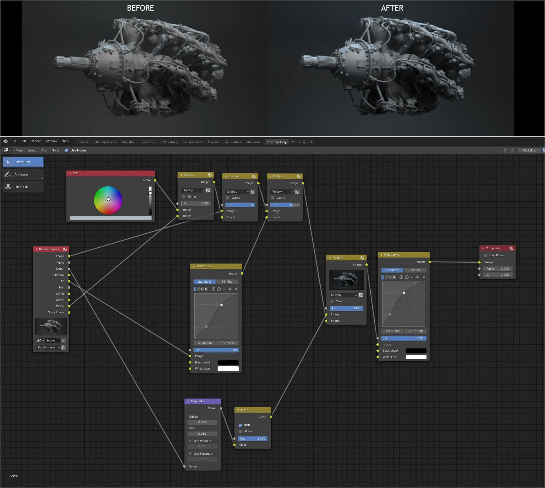Toggle Use Nodes checkbox

click(66, 150)
